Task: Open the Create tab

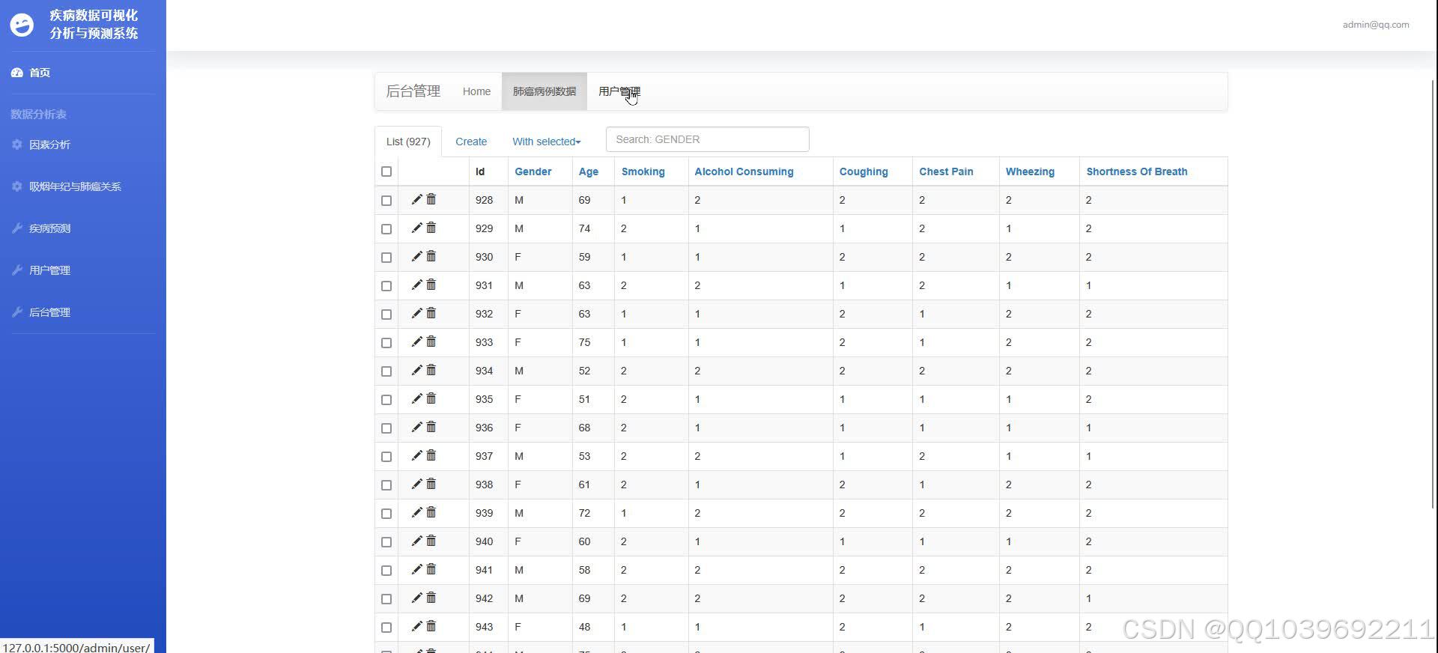Action: pos(471,142)
